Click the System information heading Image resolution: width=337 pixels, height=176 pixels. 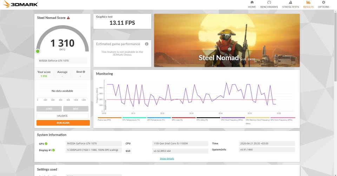coord(52,135)
